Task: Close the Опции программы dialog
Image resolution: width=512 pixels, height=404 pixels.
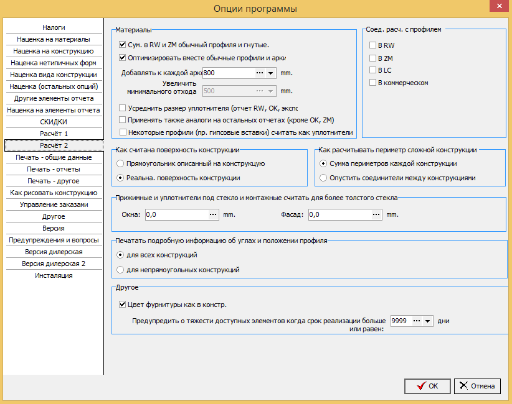Action: 500,6
